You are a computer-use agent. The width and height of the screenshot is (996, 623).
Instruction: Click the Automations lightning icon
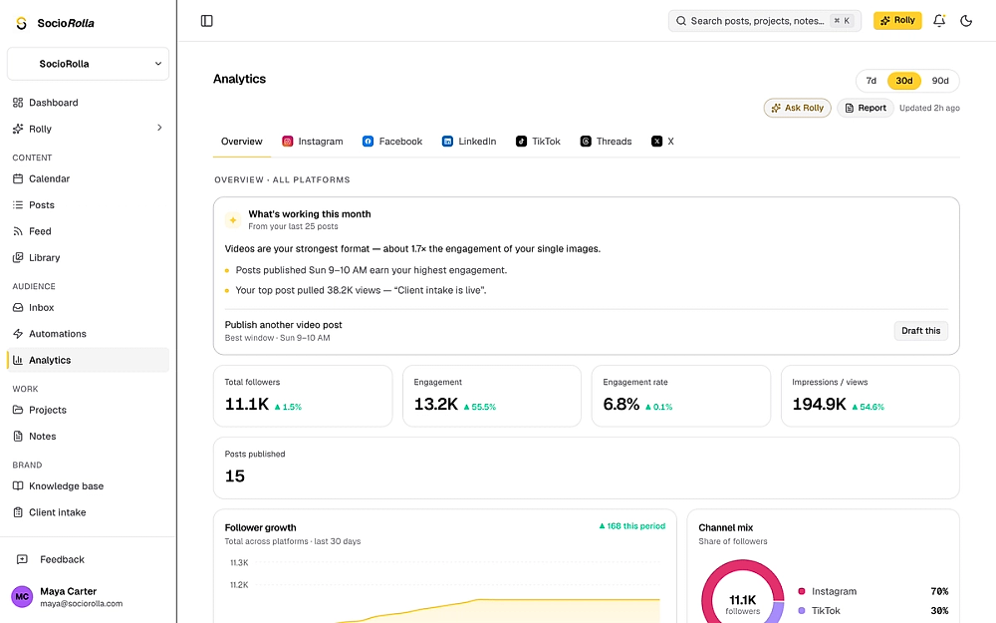point(18,334)
